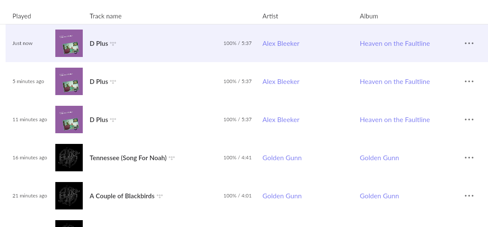Open more options for D Plus played 11 minutes ago

click(x=469, y=120)
